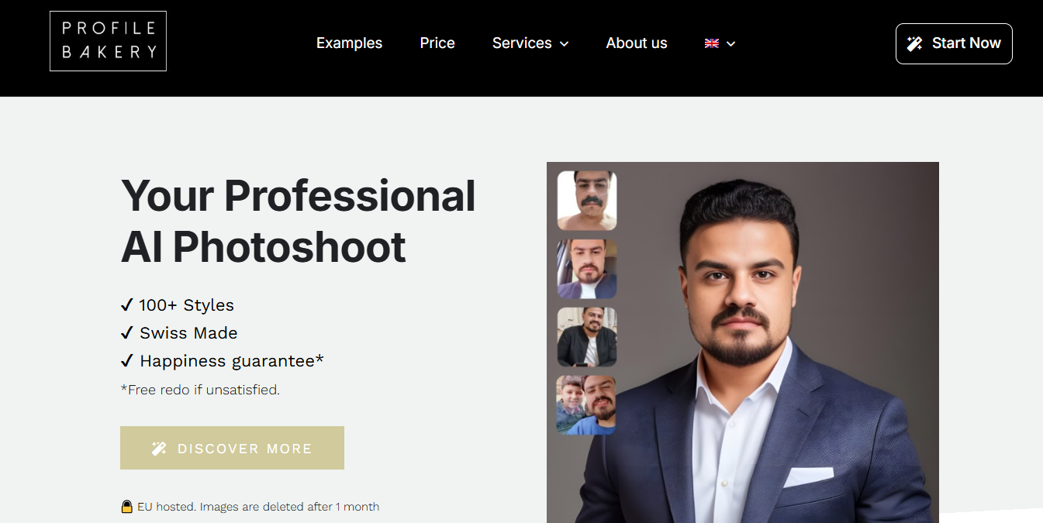Click the Profile Bakery logo

pyautogui.click(x=108, y=41)
